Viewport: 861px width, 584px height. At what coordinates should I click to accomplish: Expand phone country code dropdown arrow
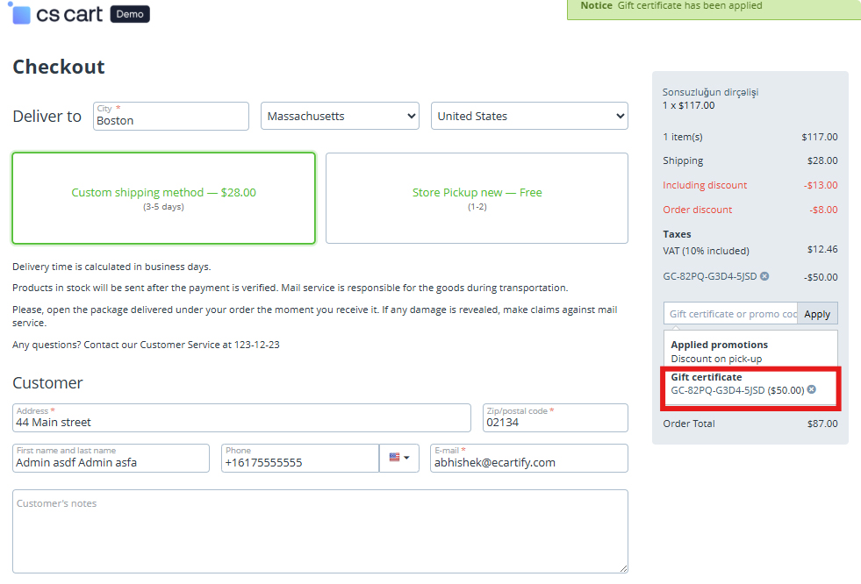[406, 458]
